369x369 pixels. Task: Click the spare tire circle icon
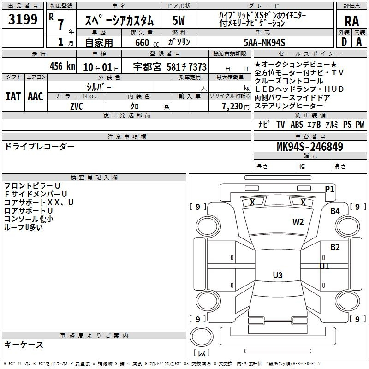point(202,337)
